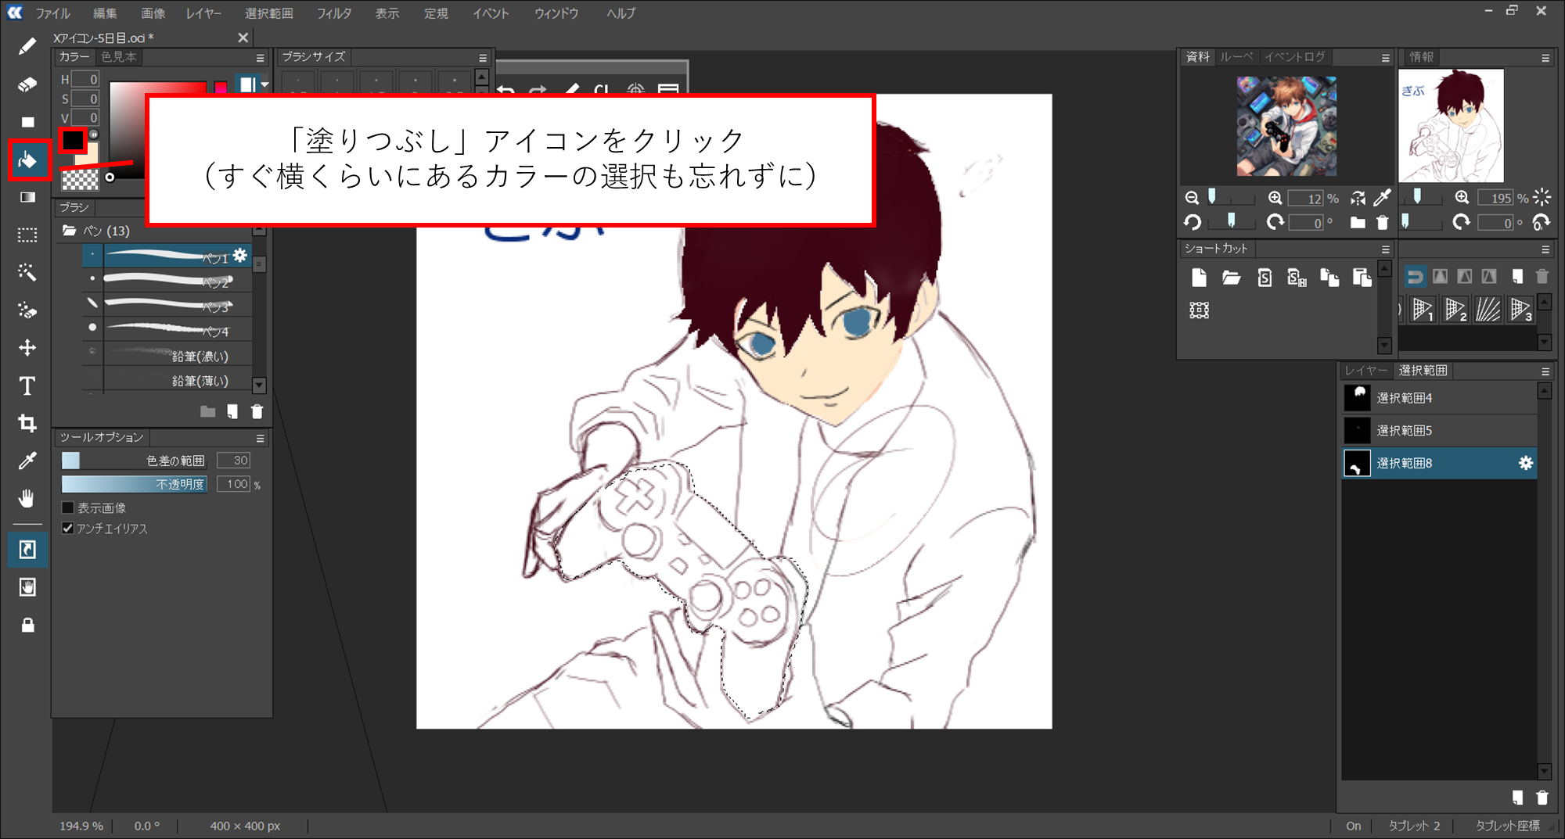The width and height of the screenshot is (1565, 839).
Task: Enable the 表示画像 checkbox
Action: tap(68, 508)
